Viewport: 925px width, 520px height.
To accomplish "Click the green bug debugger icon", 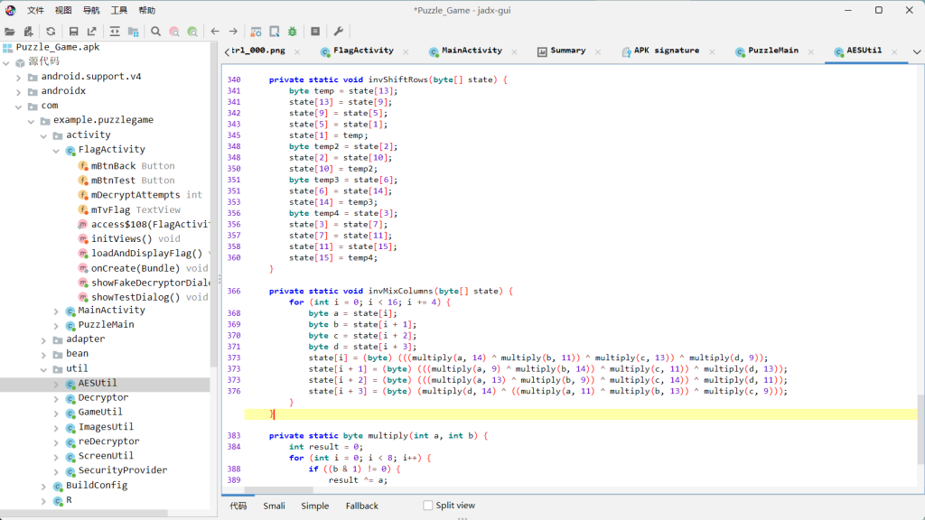I will (x=292, y=31).
